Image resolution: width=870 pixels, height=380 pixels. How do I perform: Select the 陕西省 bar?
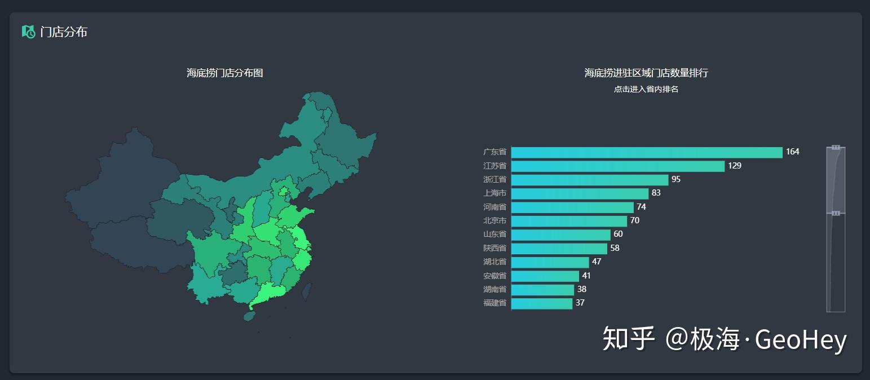click(x=559, y=248)
